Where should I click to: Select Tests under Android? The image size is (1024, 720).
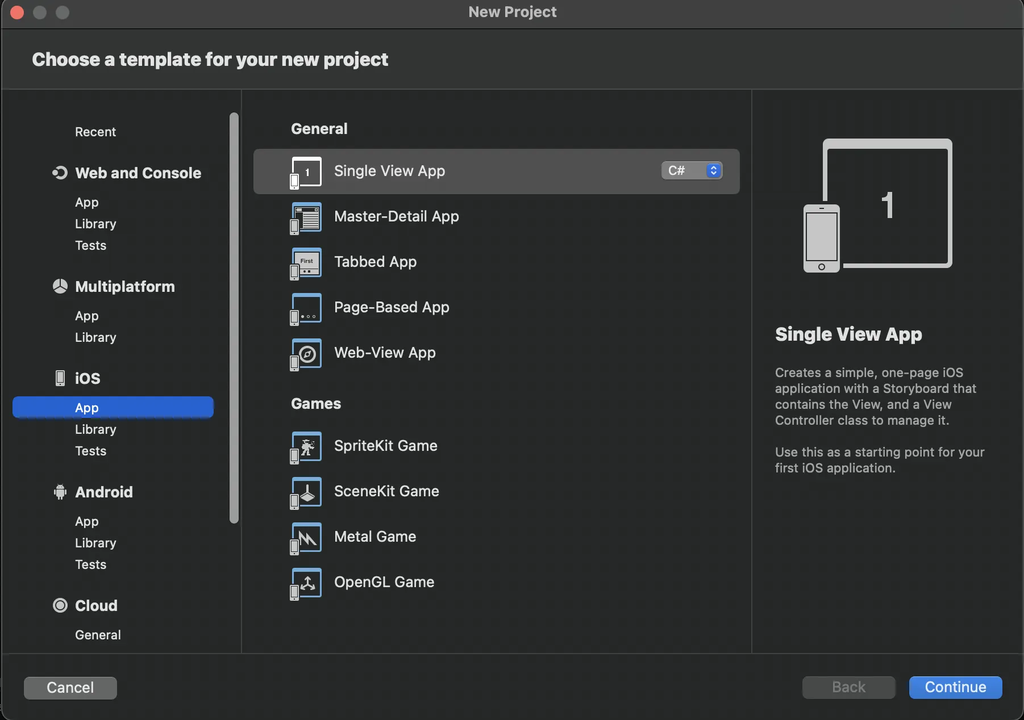tap(91, 564)
